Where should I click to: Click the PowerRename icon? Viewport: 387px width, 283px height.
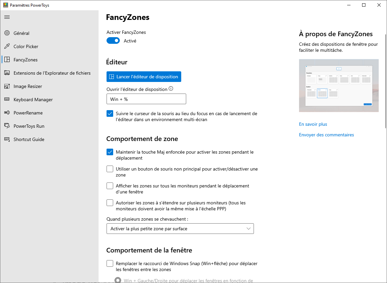tap(7, 113)
